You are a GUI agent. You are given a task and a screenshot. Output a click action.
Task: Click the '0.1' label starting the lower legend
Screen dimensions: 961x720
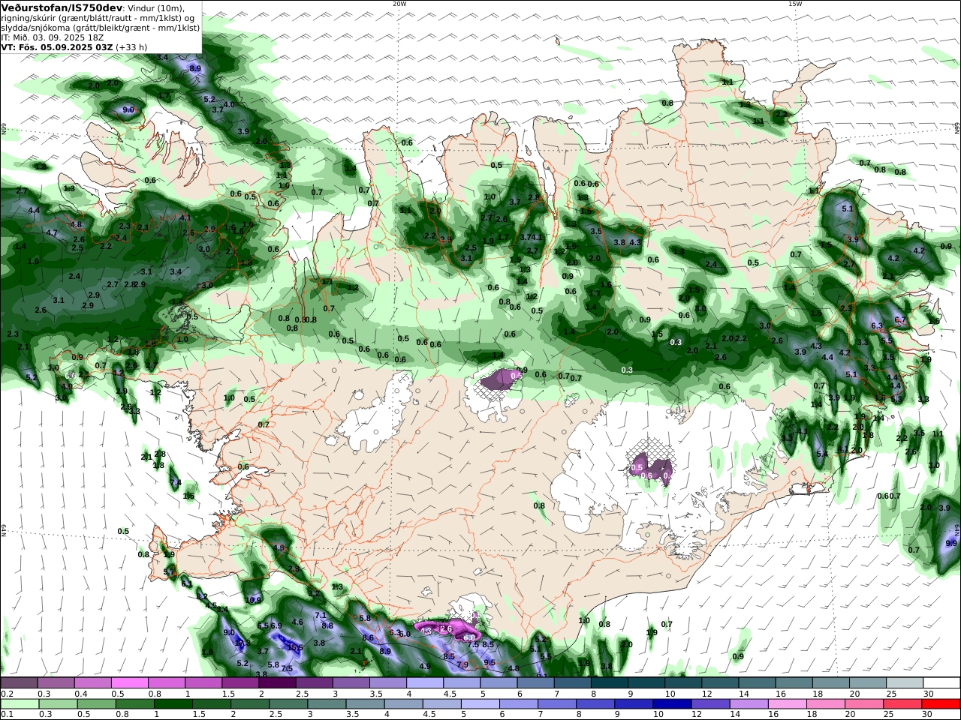pyautogui.click(x=6, y=715)
